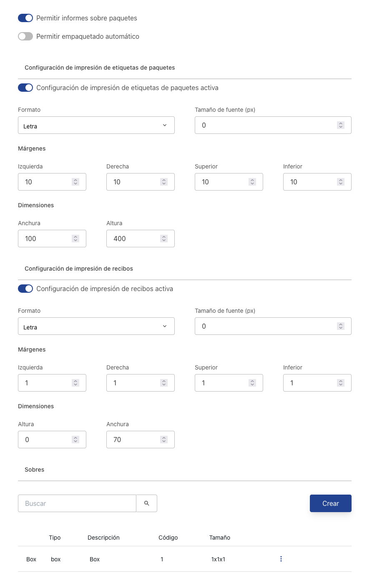Disable Permitir informes sobre paquetes toggle
This screenshot has width=377, height=588.
(25, 18)
